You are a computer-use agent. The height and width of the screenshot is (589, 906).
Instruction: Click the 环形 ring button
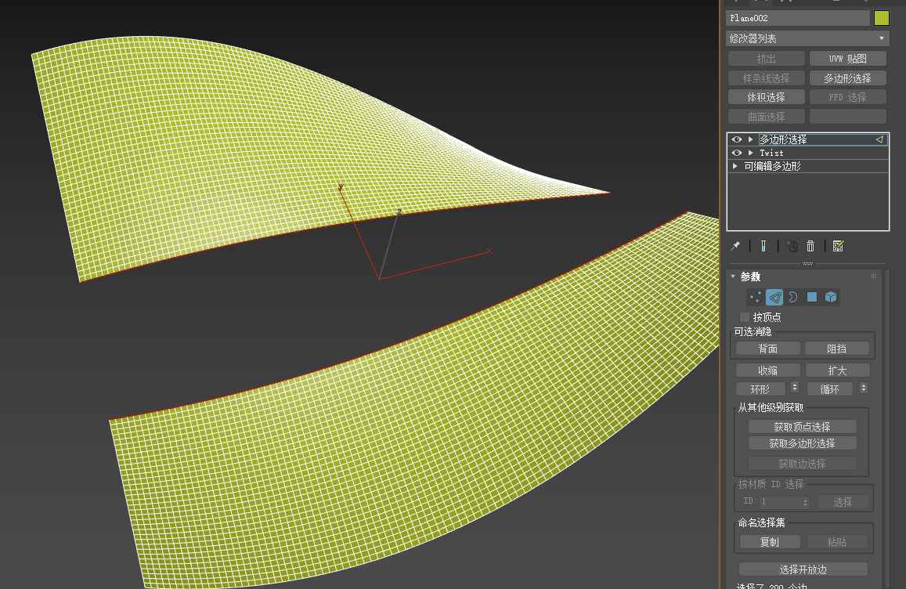click(760, 389)
